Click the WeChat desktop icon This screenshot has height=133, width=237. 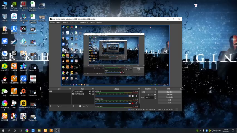(4, 92)
